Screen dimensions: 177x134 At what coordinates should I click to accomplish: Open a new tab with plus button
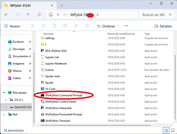pos(62,5)
